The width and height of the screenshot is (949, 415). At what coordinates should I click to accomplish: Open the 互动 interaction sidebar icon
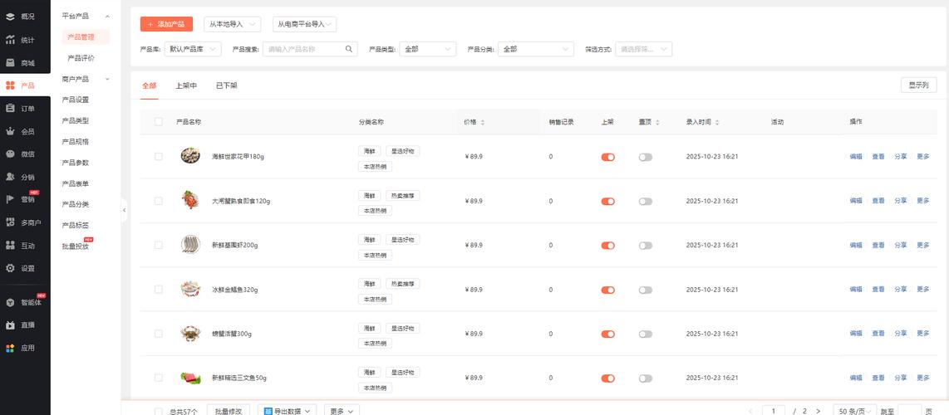point(10,245)
